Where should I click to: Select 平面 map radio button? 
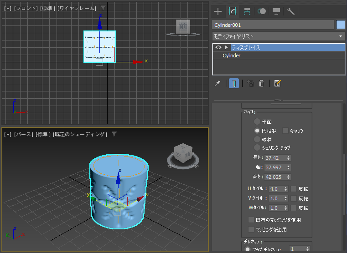pos(257,121)
